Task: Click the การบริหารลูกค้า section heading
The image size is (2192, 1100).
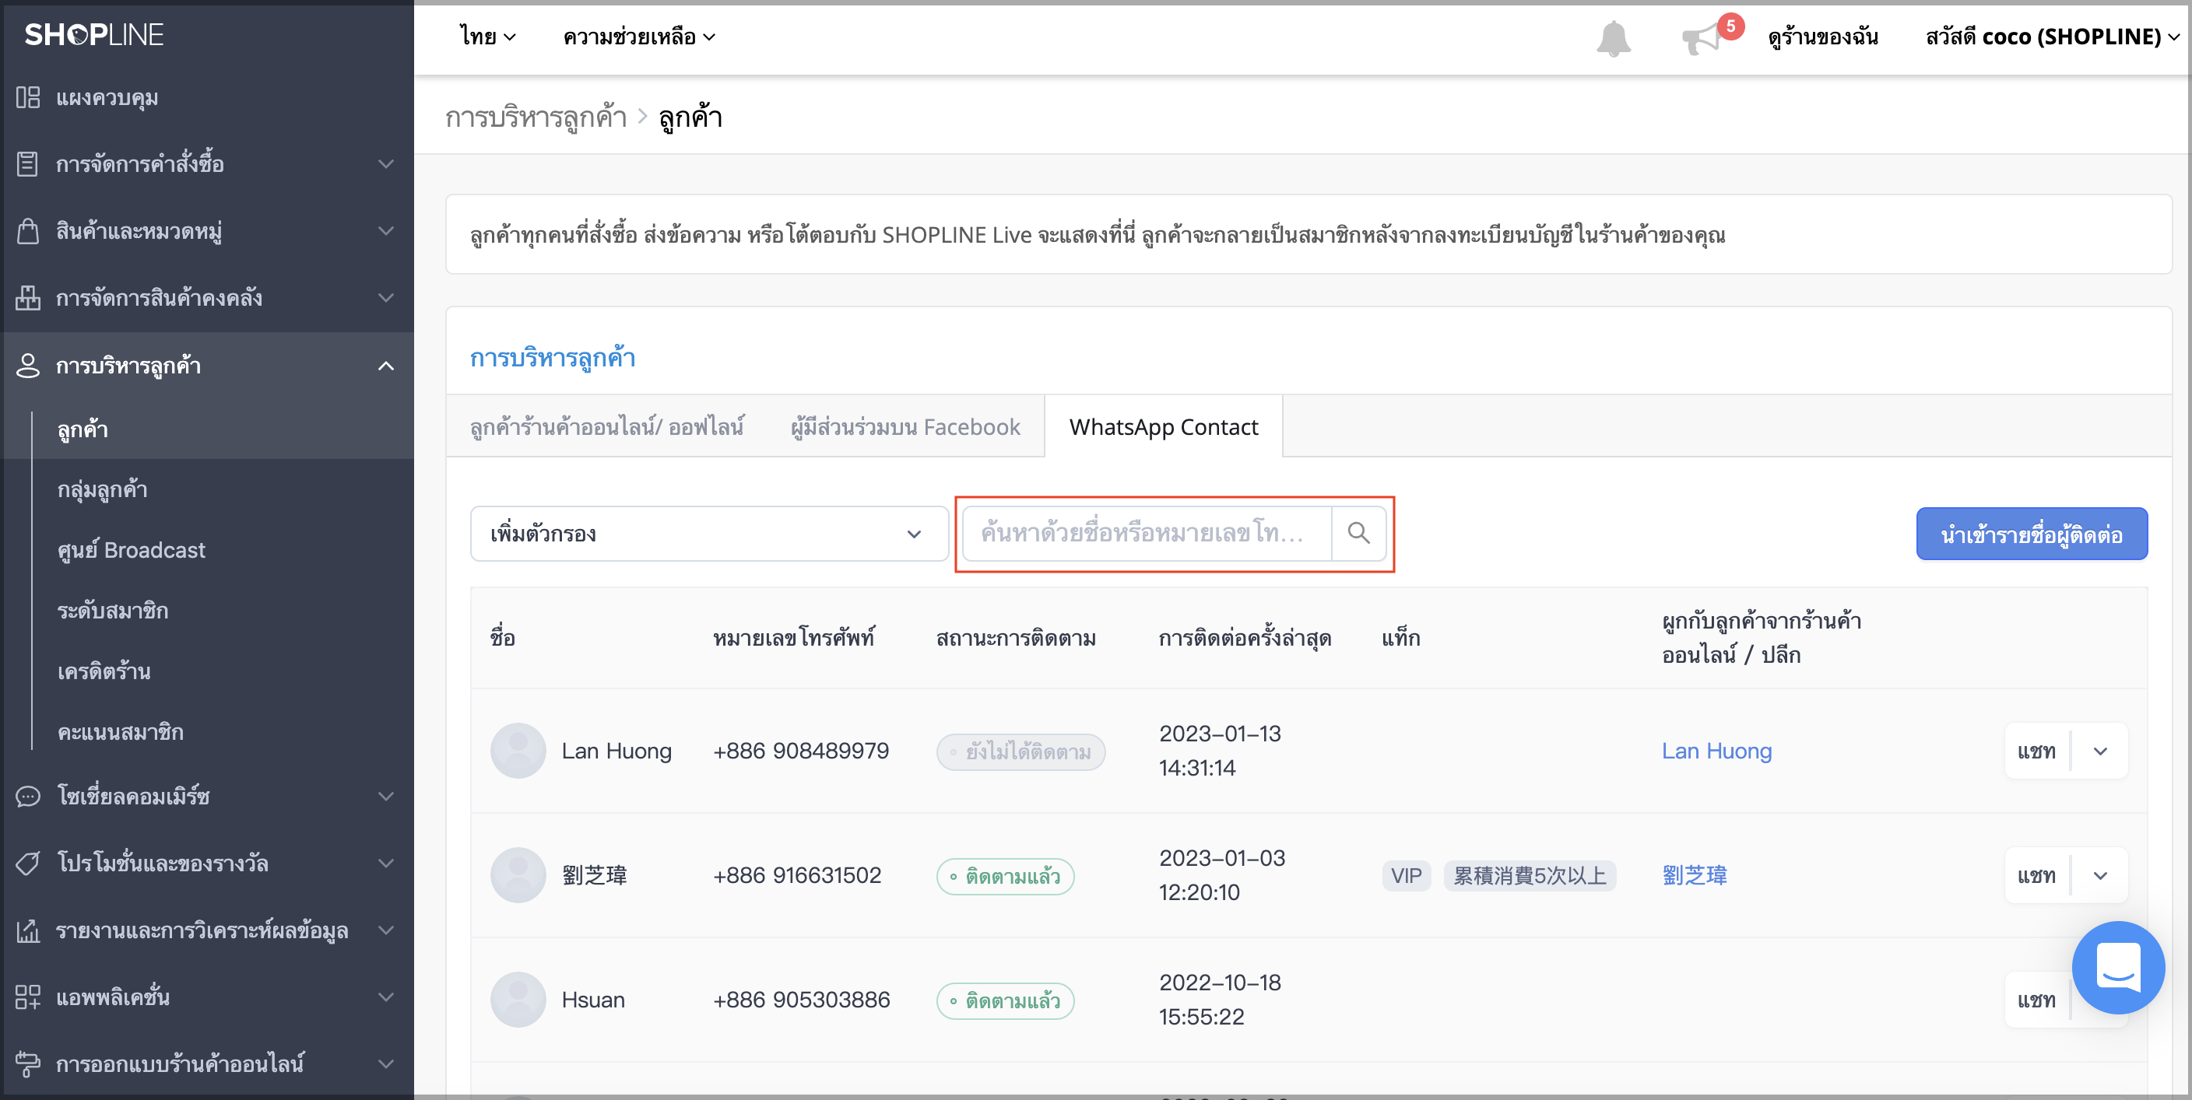Action: (552, 358)
